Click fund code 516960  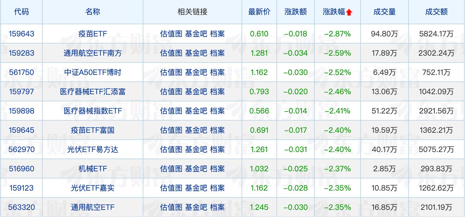coord(22,169)
